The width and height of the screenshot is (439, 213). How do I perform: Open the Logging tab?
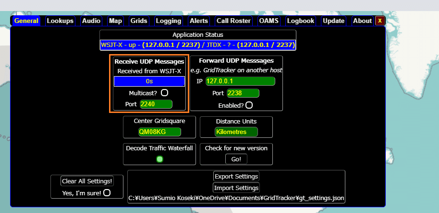click(x=169, y=21)
